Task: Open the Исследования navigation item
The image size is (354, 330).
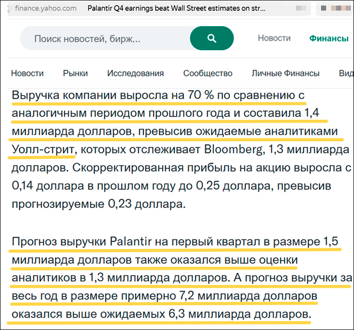Action: coord(135,73)
